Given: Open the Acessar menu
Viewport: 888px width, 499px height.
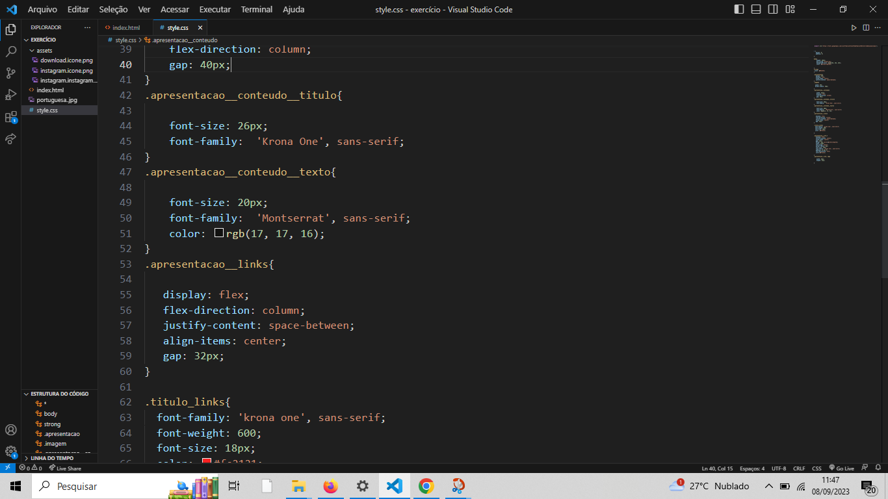Looking at the screenshot, I should pos(175,9).
